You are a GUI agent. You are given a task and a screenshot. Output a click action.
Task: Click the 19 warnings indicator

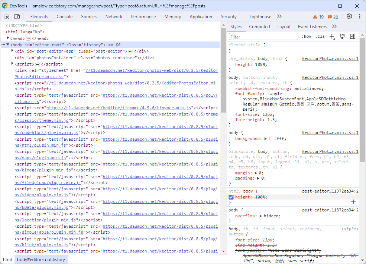point(318,17)
